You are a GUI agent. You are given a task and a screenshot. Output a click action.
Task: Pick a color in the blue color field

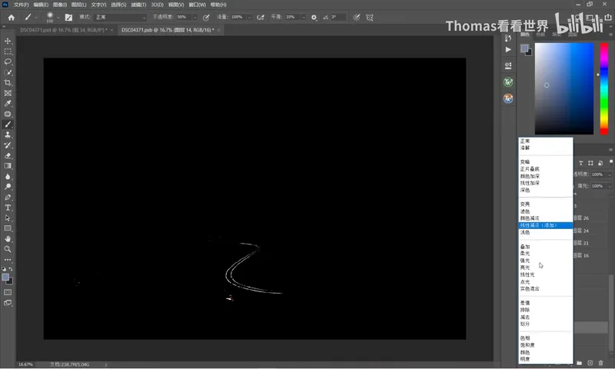564,88
